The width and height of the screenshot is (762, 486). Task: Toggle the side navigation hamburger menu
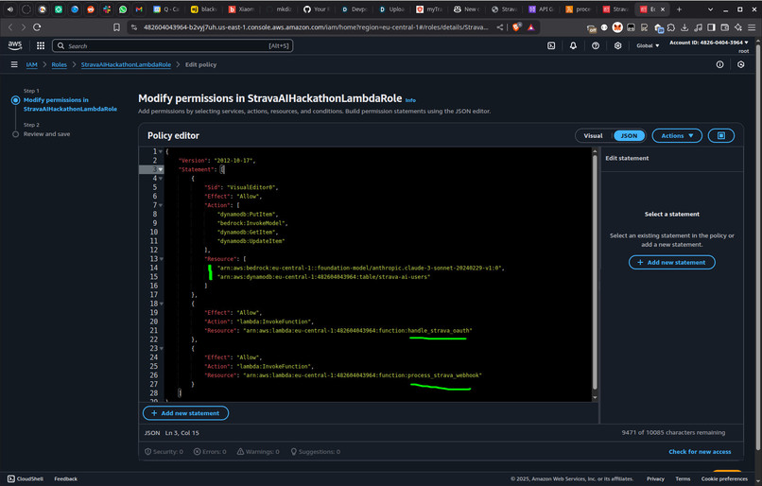point(14,64)
